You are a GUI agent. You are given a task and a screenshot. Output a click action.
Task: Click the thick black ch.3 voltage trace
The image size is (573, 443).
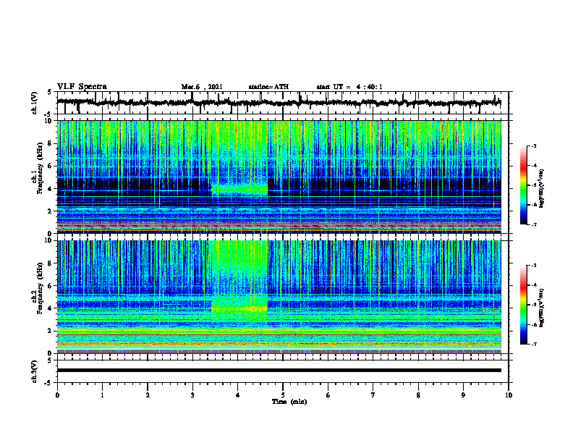[x=279, y=371]
